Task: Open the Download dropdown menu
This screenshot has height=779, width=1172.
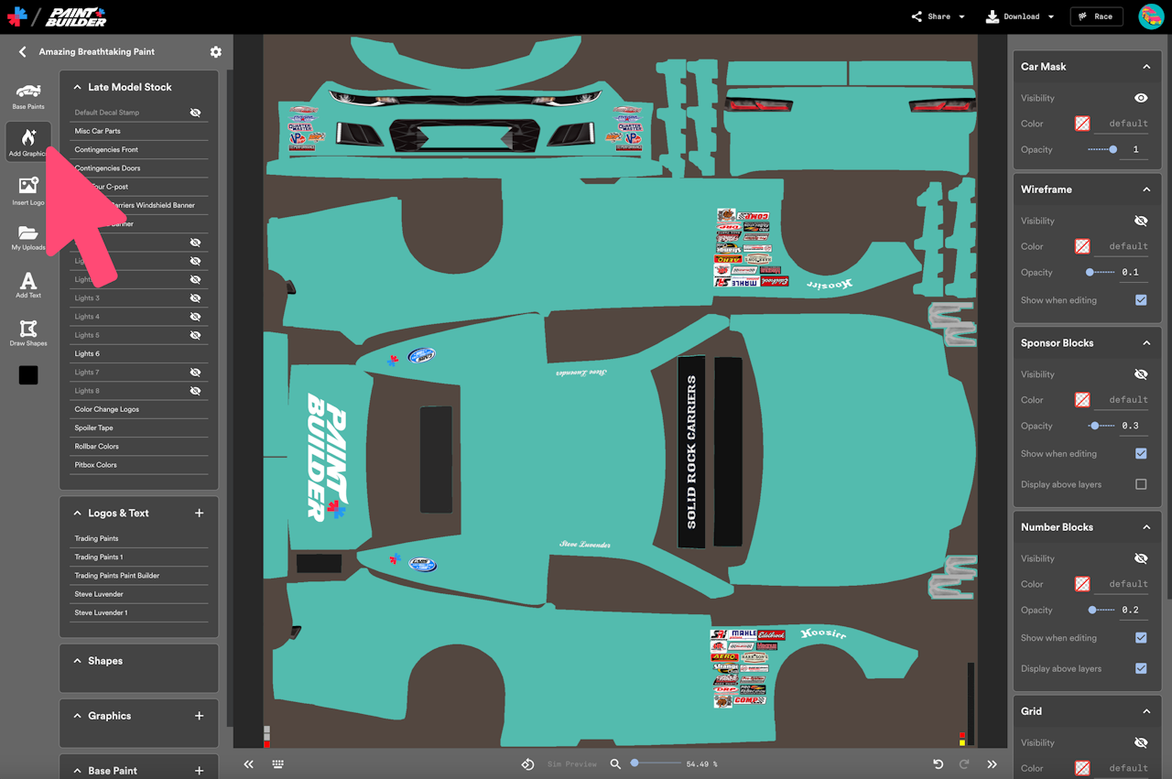Action: pyautogui.click(x=1020, y=16)
